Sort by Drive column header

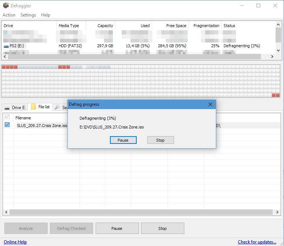(x=29, y=26)
